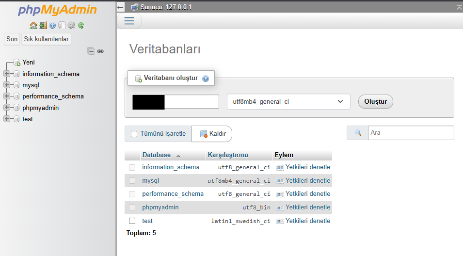The image size is (463, 256).
Task: Open the hamburger menu icon
Action: point(129,21)
